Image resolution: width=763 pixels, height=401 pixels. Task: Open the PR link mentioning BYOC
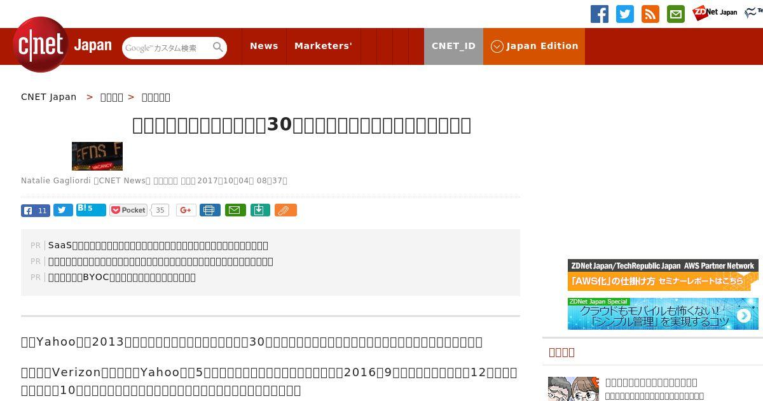[x=122, y=277]
